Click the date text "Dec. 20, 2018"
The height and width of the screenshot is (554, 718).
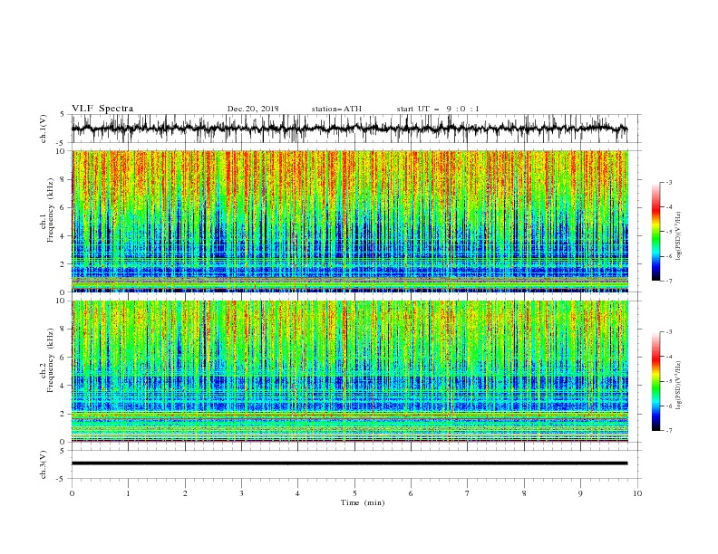[x=253, y=109]
